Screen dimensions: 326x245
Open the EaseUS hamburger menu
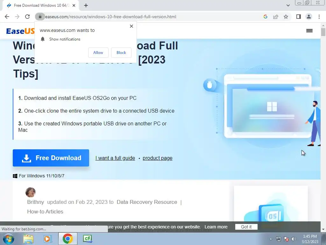click(309, 31)
